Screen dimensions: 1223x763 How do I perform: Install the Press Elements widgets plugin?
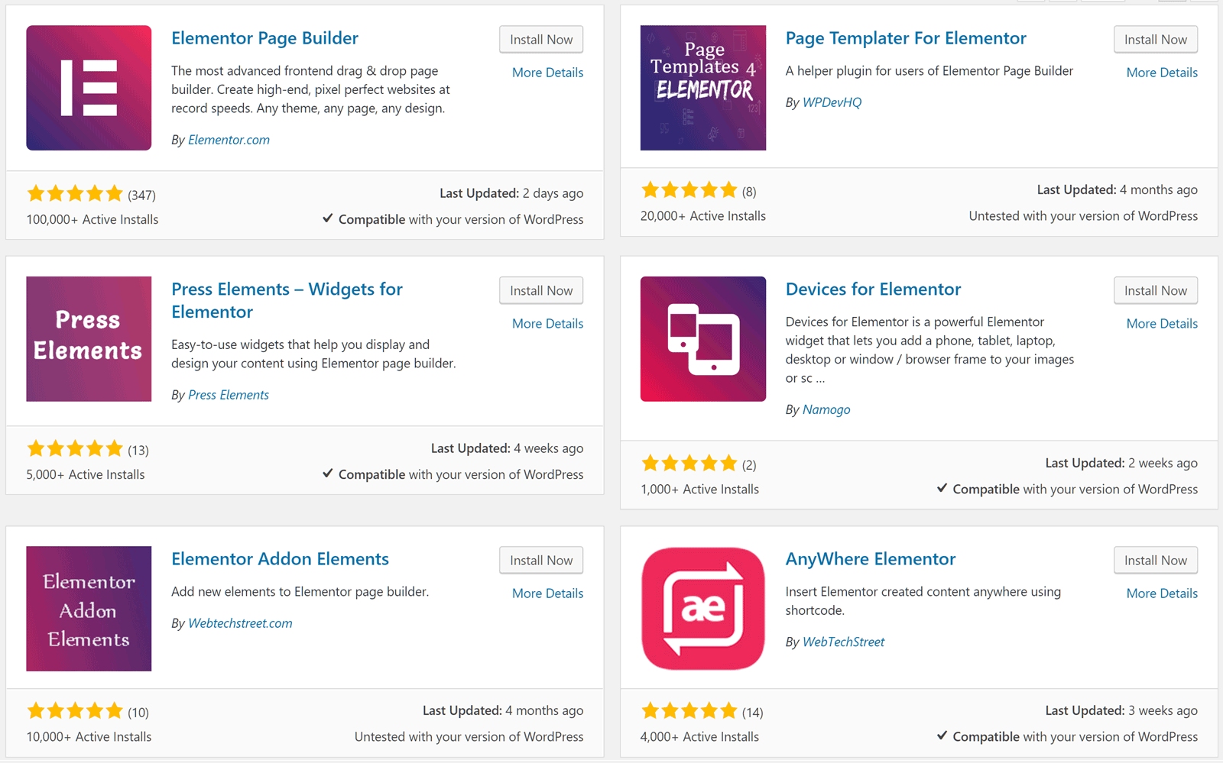coord(541,291)
